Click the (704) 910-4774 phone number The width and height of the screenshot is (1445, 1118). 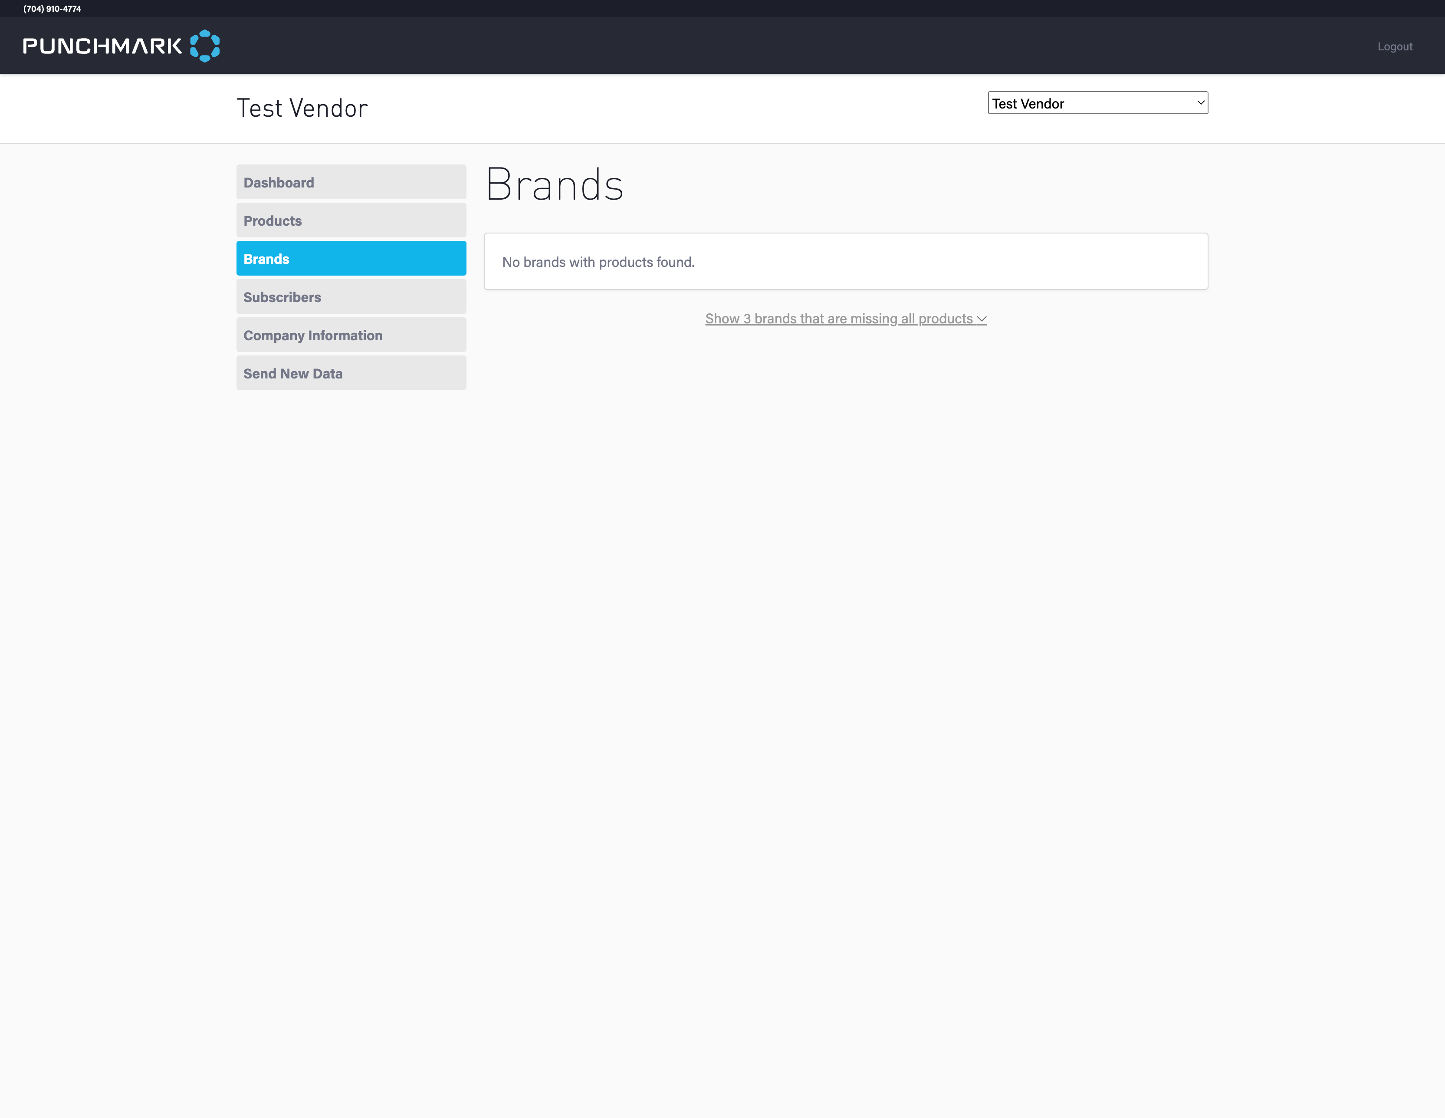(52, 9)
